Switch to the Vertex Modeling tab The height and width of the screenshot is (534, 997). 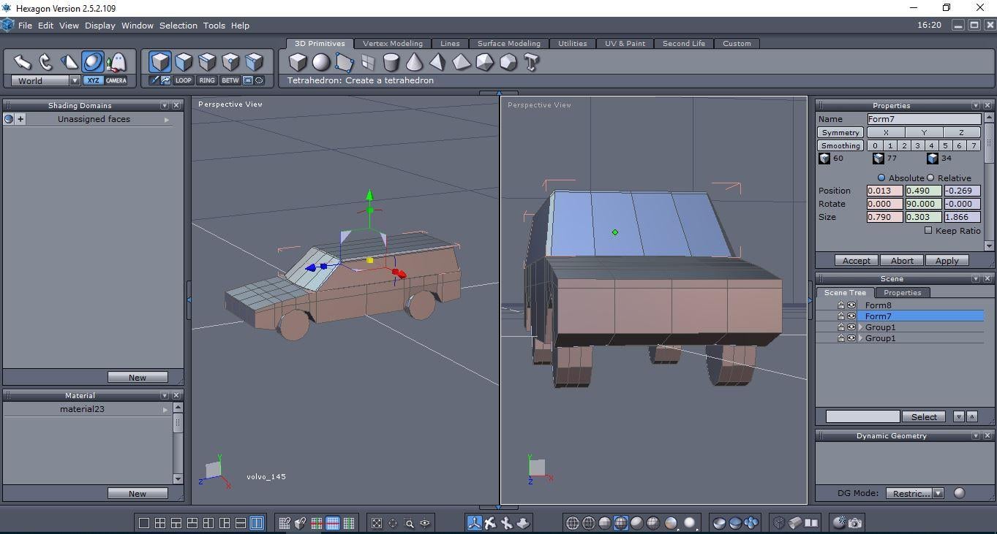[x=393, y=44]
